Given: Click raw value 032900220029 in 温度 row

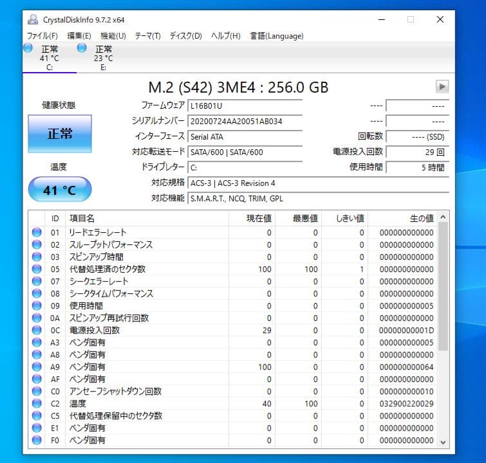Looking at the screenshot, I should pos(406,404).
